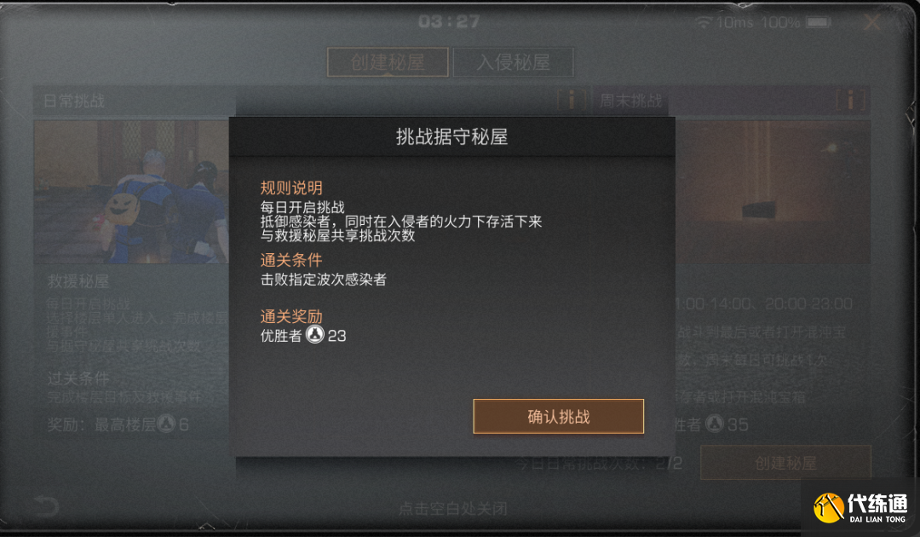This screenshot has width=920, height=537.
Task: Click the 日常挑战 section header
Action: [x=74, y=101]
